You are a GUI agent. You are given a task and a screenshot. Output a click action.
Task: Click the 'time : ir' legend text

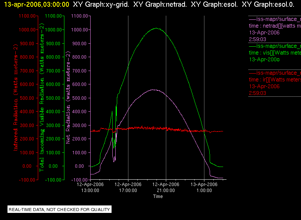(x=275, y=80)
